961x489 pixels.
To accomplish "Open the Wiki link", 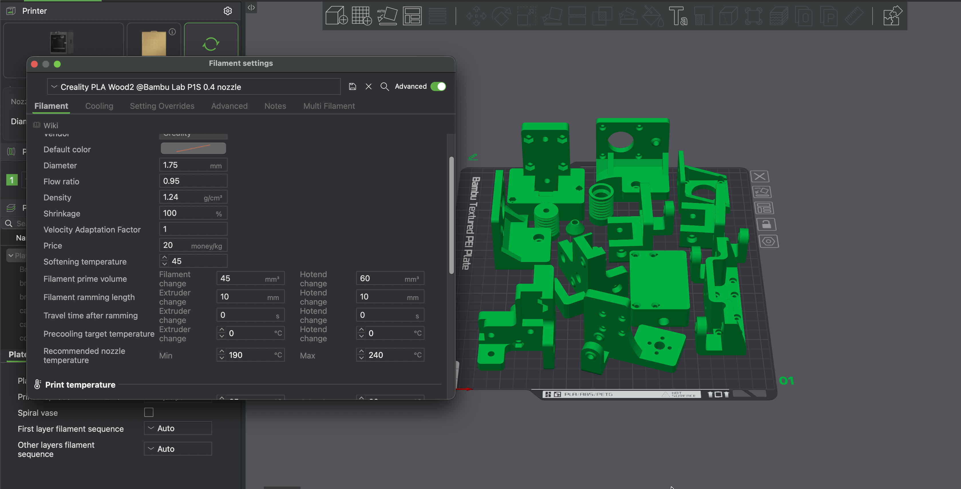I will 50,125.
